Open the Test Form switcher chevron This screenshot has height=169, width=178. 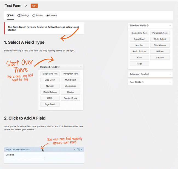[26, 6]
